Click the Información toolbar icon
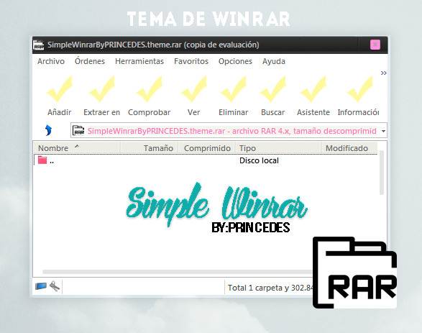This screenshot has height=333, width=422. point(360,89)
